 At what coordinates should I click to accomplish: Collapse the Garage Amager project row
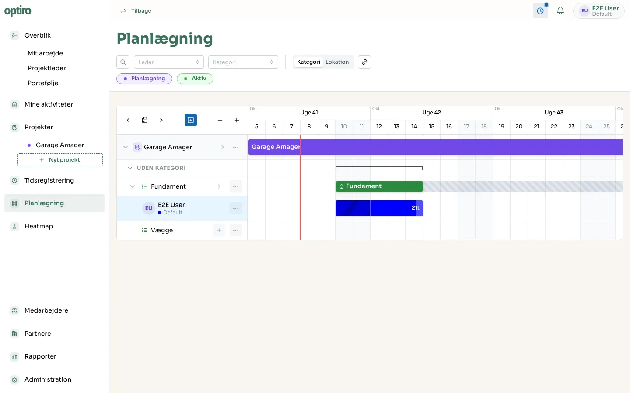coord(126,147)
